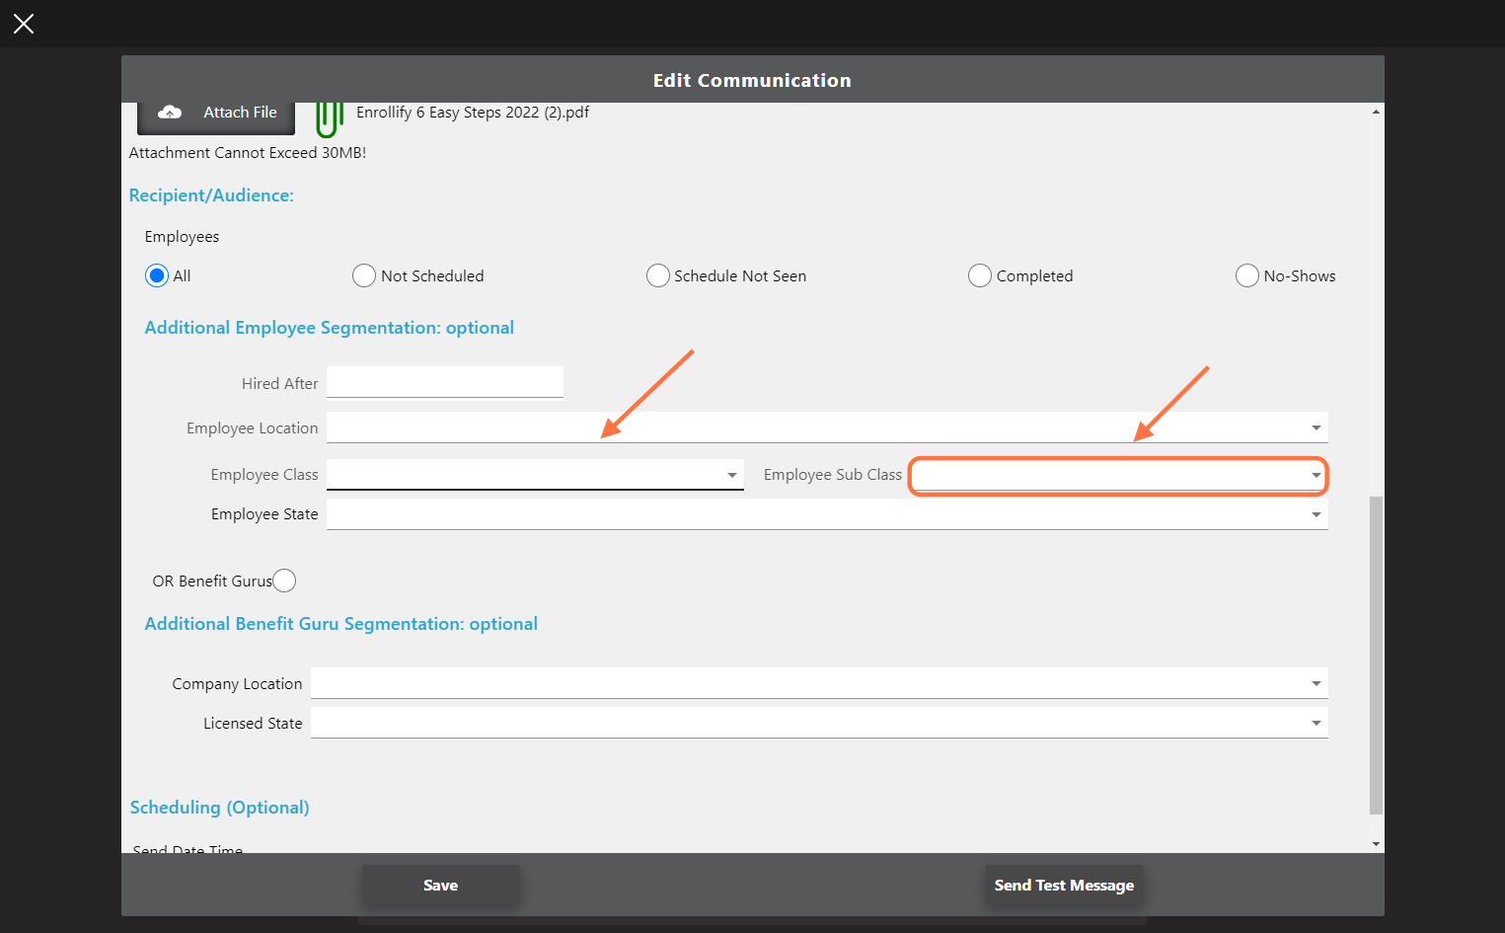1505x933 pixels.
Task: Click the Send Test Message button
Action: click(x=1064, y=885)
